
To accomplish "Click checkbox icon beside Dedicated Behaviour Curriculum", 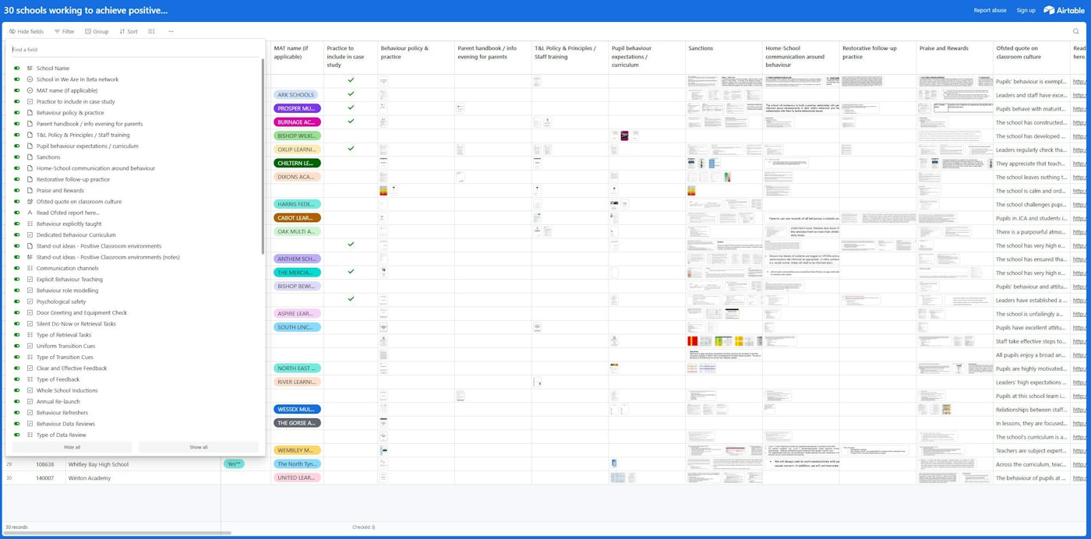I will click(30, 234).
